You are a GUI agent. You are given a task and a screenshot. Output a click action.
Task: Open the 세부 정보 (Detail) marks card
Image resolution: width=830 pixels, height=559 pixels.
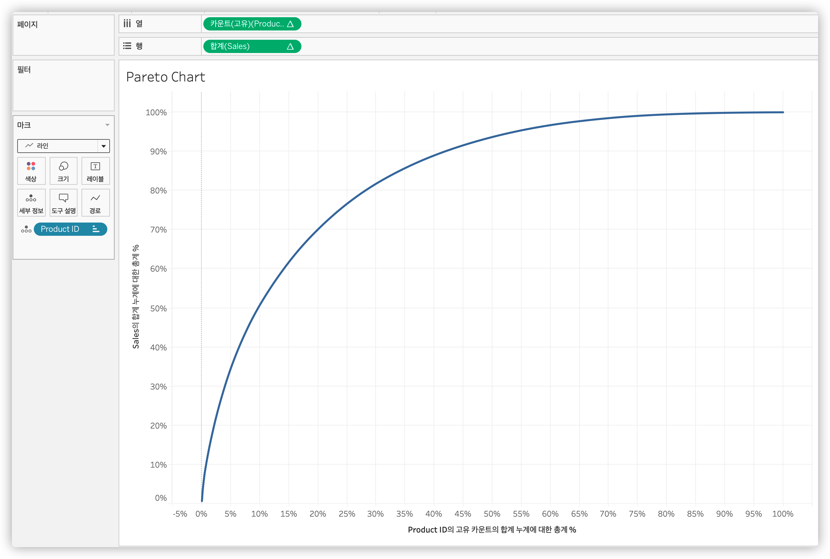pos(31,203)
